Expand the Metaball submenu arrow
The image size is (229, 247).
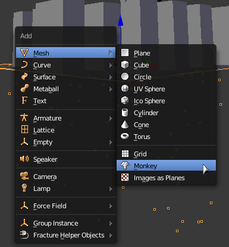(x=111, y=89)
